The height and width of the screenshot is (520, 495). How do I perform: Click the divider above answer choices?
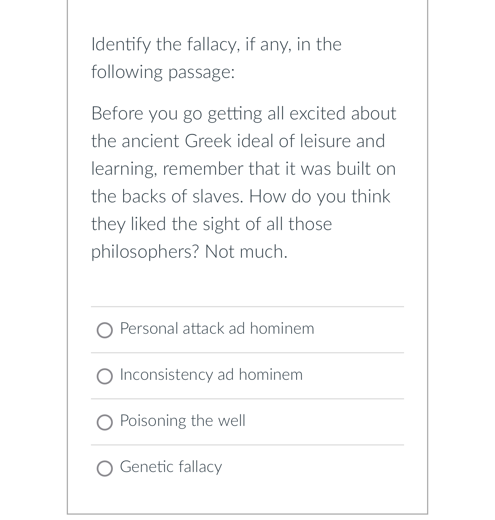(247, 306)
